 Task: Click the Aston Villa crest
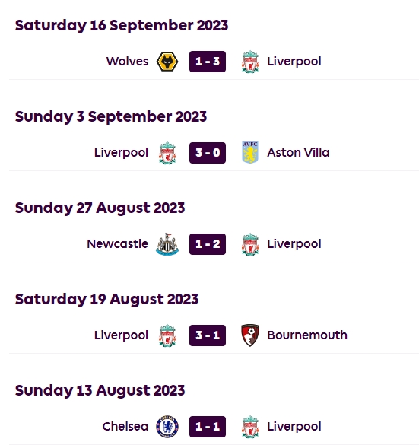(x=250, y=153)
